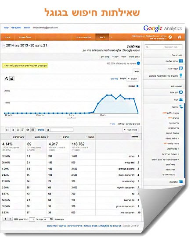Screen dimensions: 191x241
Task: Select the Explorer tab above the chart
Action: pyautogui.click(x=137, y=71)
